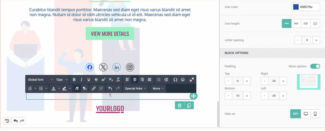The image size is (325, 131).
Task: Click the Facebook social icon
Action: 90,67
